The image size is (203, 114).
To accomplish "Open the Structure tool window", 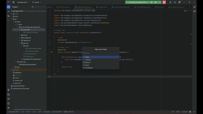I will point(9,16).
